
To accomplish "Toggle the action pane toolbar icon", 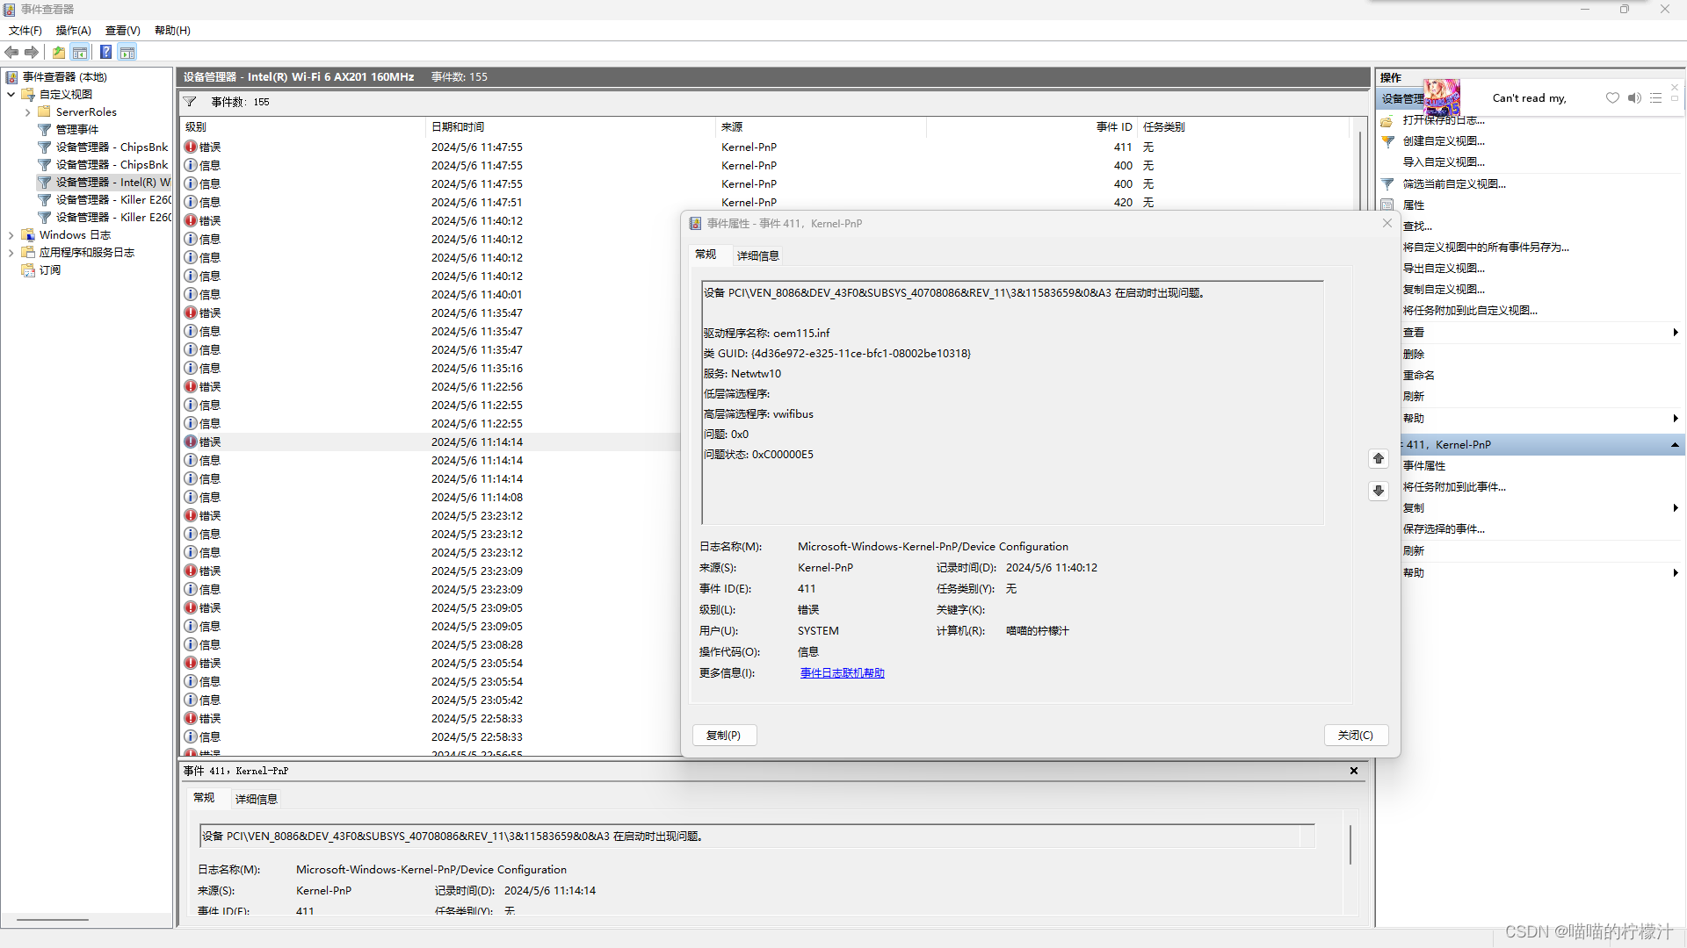I will tap(127, 53).
